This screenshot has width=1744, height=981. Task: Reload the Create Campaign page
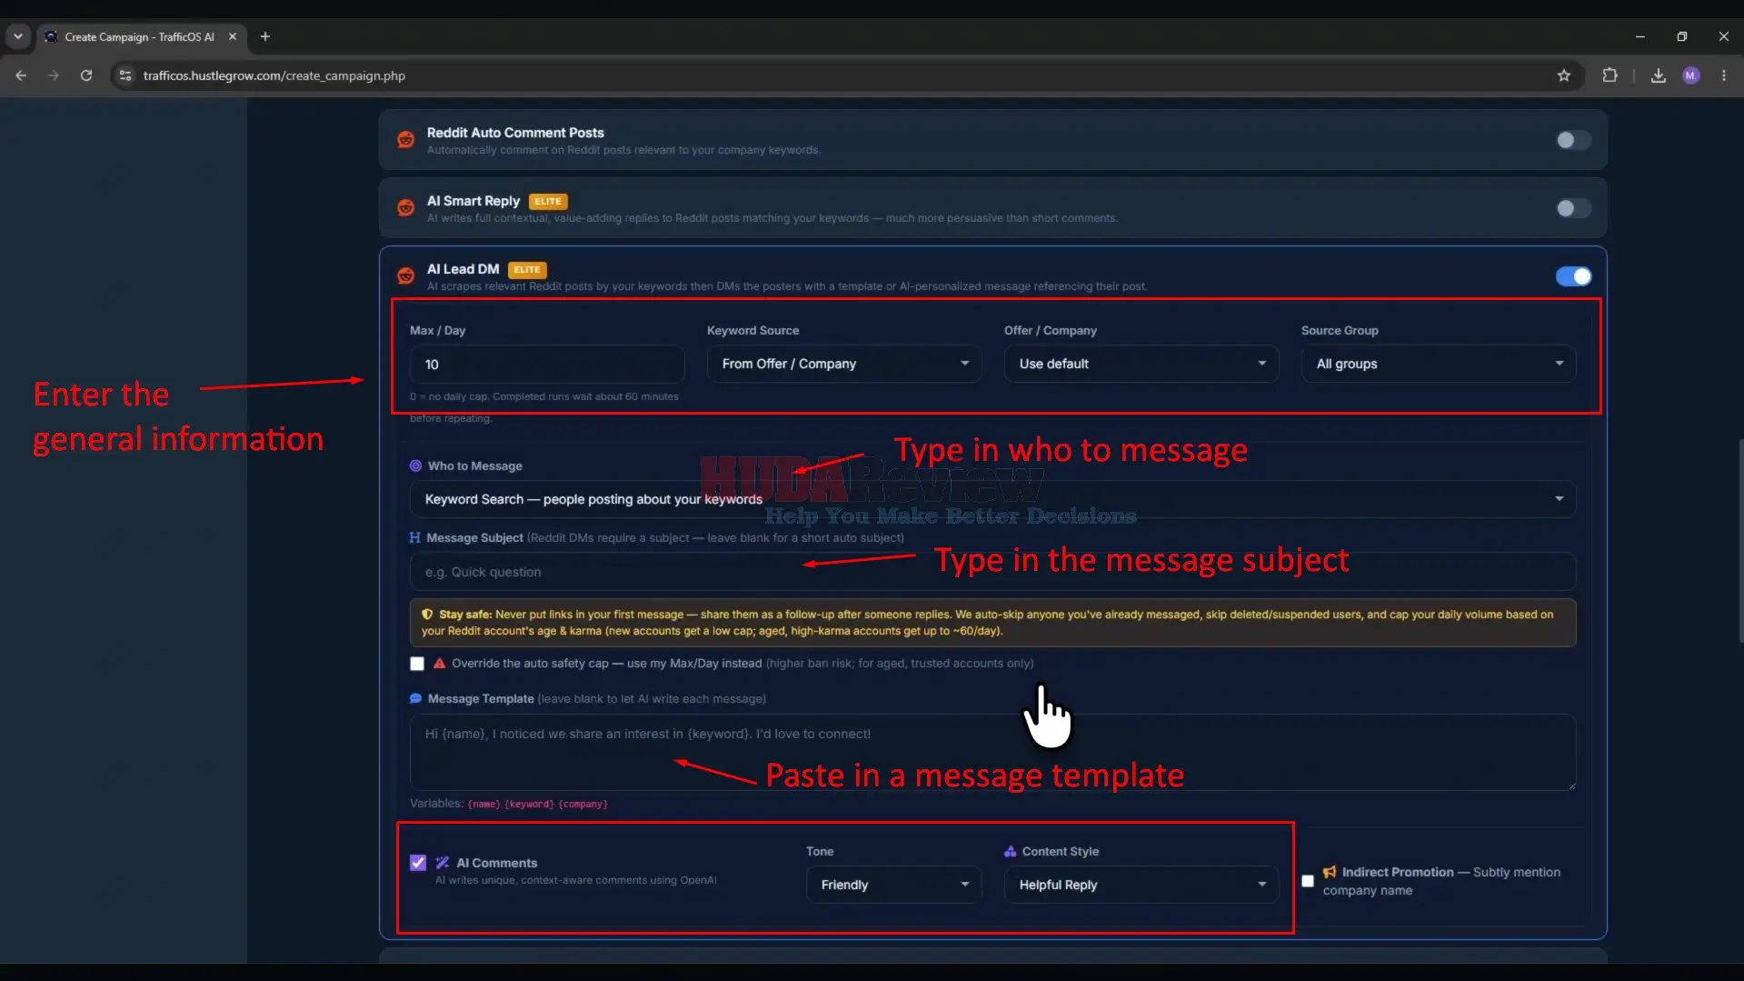[x=86, y=75]
